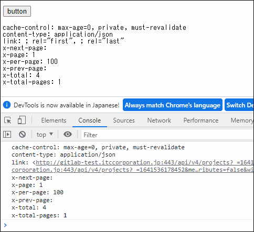Open the Elements tab
254x232 pixels.
(x=54, y=120)
